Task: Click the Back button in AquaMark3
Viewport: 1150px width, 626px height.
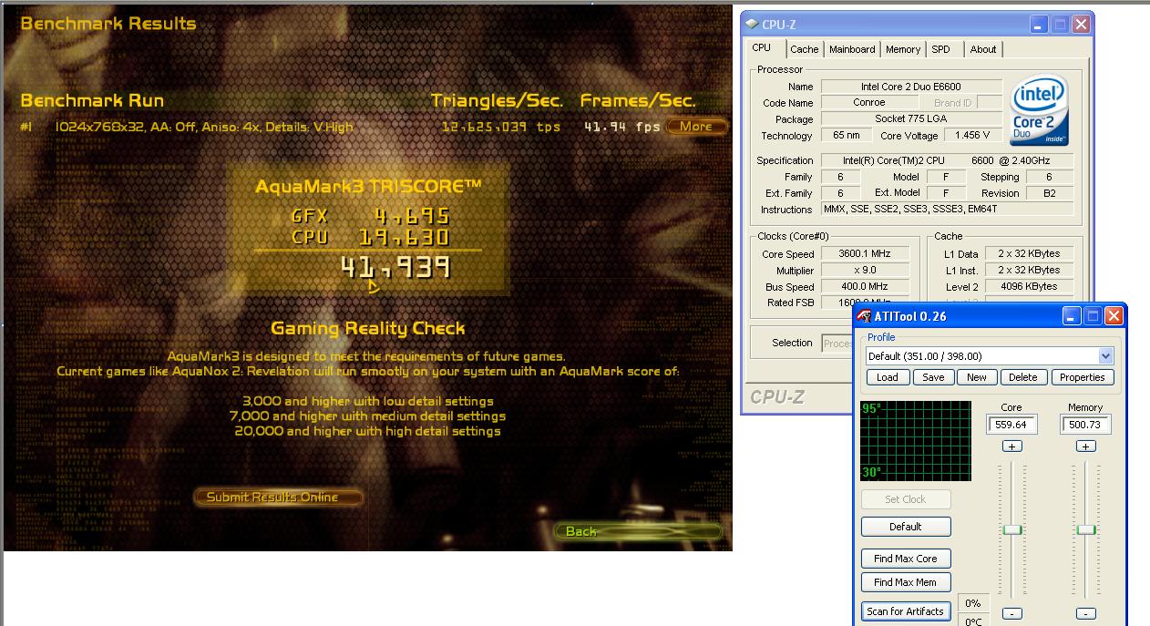Action: 637,531
